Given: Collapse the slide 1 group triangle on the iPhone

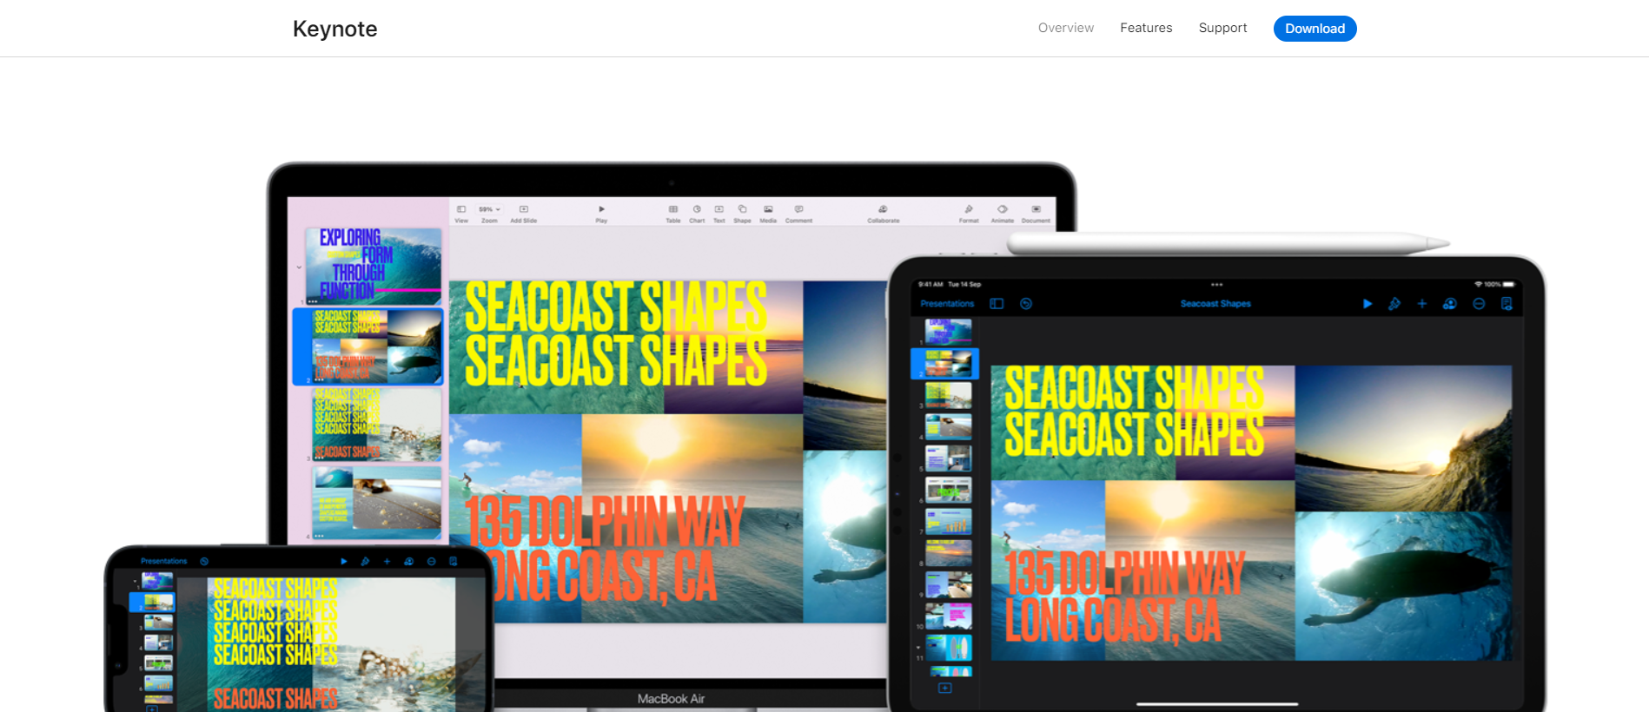Looking at the screenshot, I should (135, 581).
